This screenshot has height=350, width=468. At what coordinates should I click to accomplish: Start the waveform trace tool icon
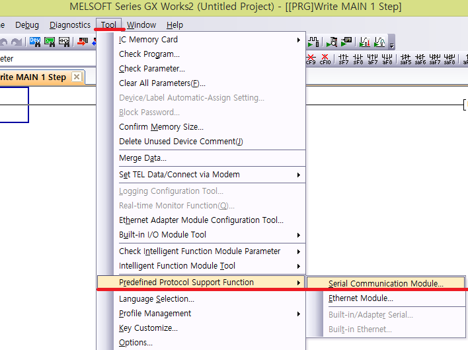tap(379, 42)
